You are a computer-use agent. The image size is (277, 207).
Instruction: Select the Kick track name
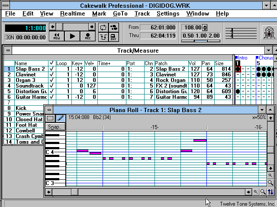[x=21, y=108]
